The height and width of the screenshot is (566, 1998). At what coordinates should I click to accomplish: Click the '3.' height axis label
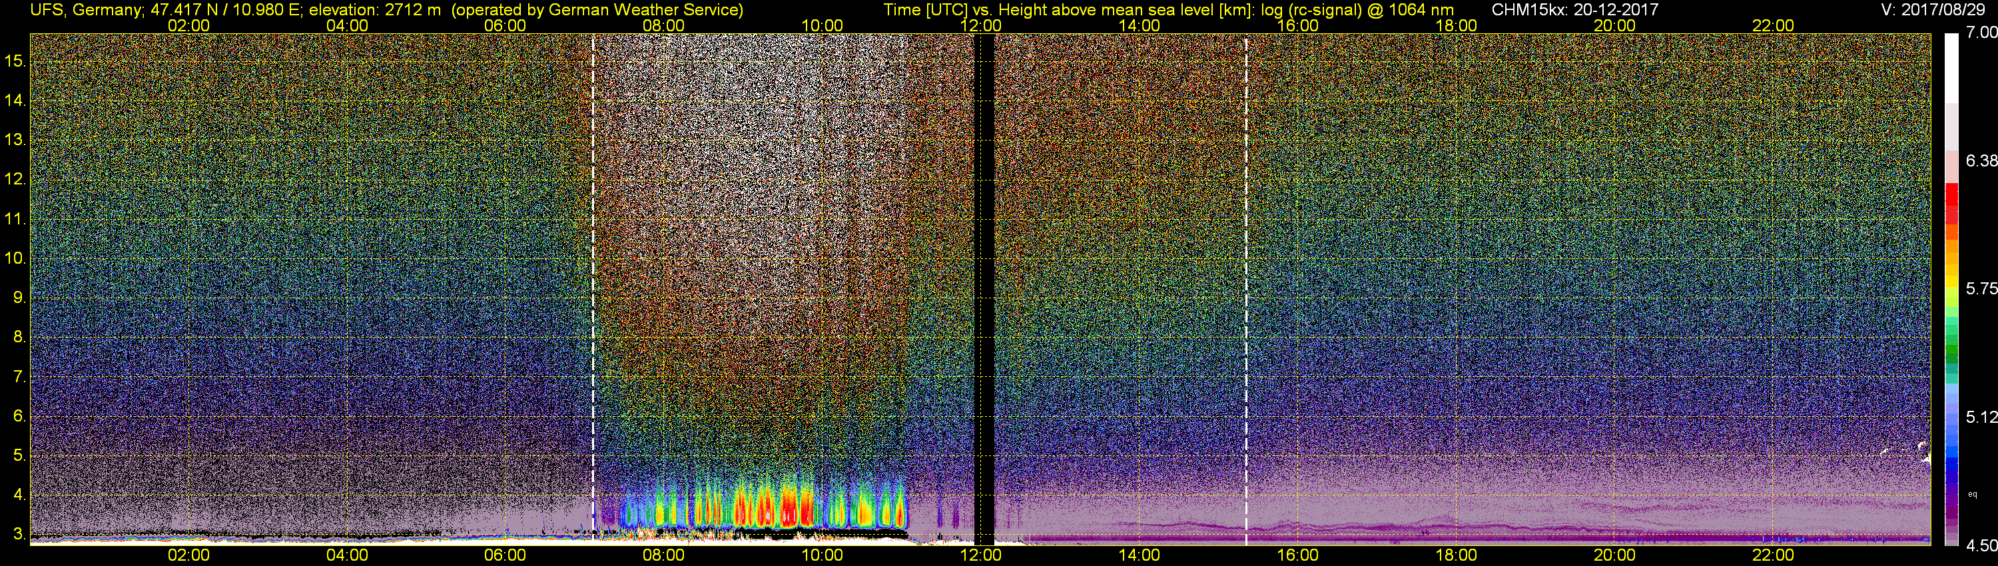[x=19, y=534]
